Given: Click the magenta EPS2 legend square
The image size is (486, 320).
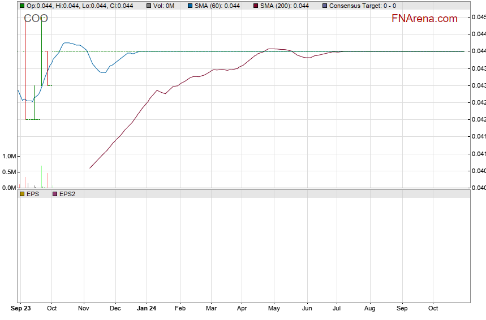Looking at the screenshot, I should [55, 194].
